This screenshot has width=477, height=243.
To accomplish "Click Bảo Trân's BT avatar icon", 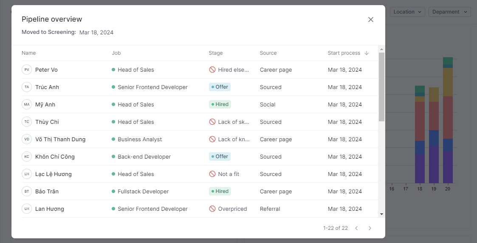I will click(27, 191).
